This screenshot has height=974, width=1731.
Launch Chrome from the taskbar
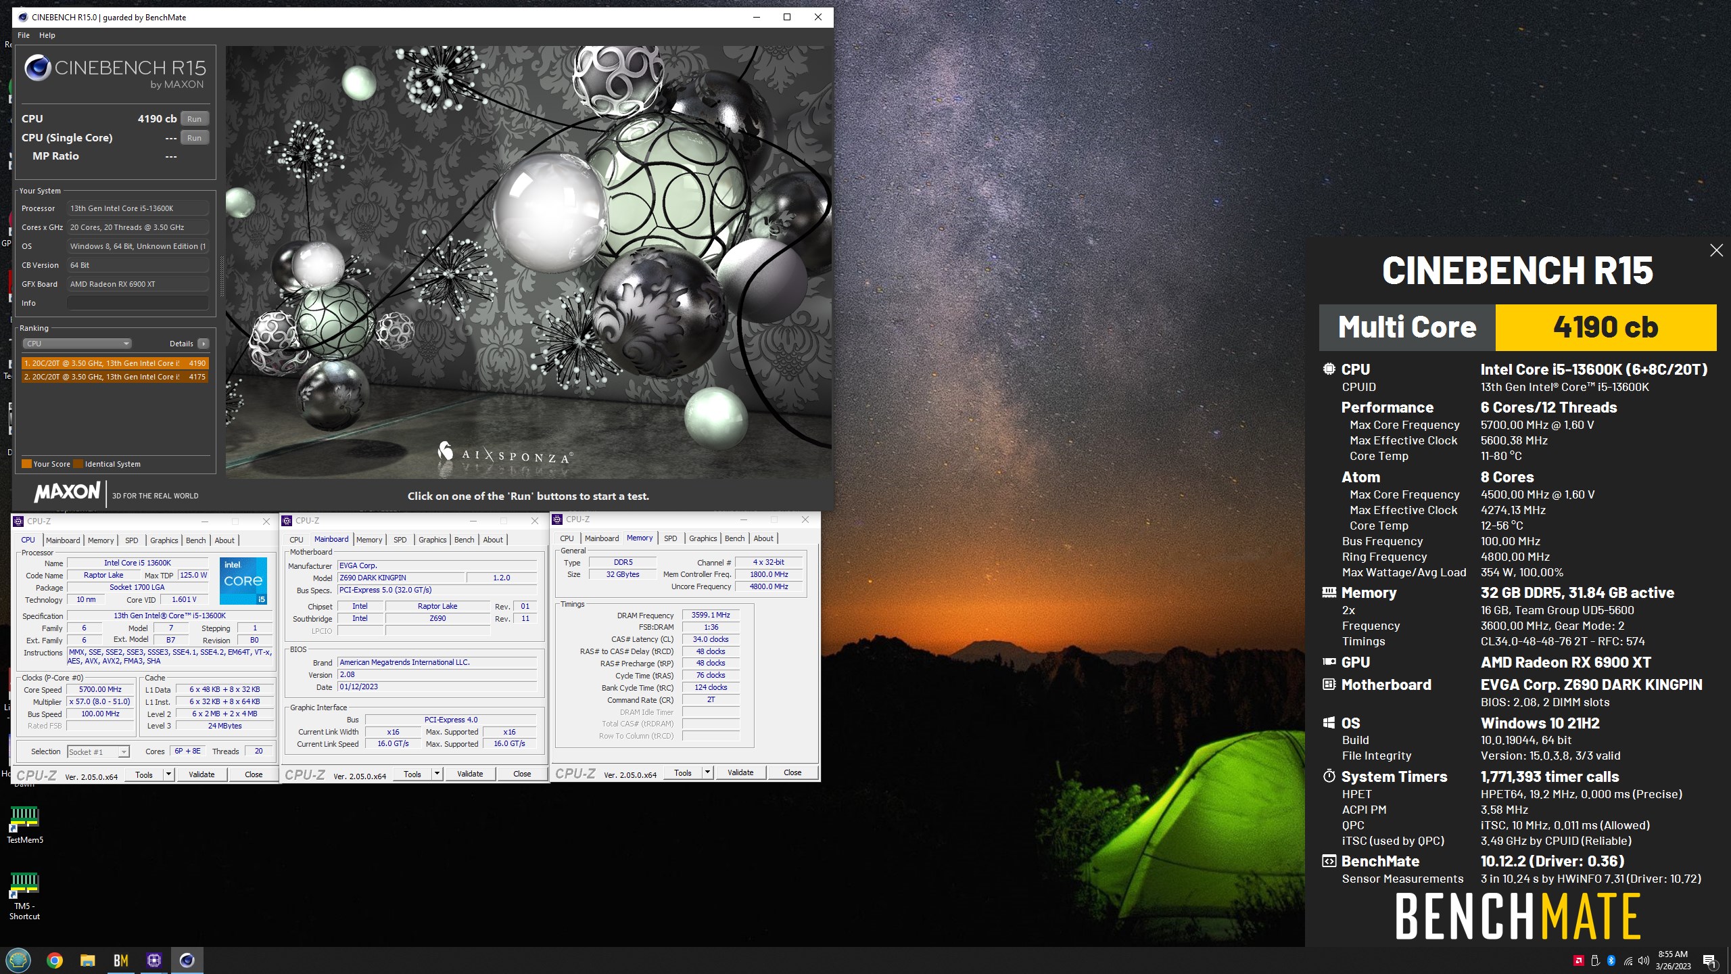55,960
